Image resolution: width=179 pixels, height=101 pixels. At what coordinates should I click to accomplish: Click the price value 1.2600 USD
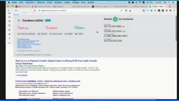23,28
